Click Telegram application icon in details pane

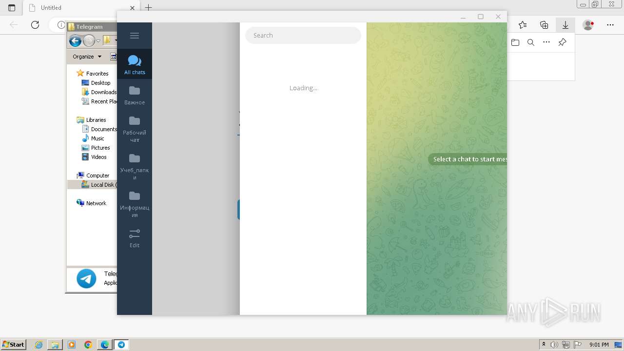(x=86, y=279)
